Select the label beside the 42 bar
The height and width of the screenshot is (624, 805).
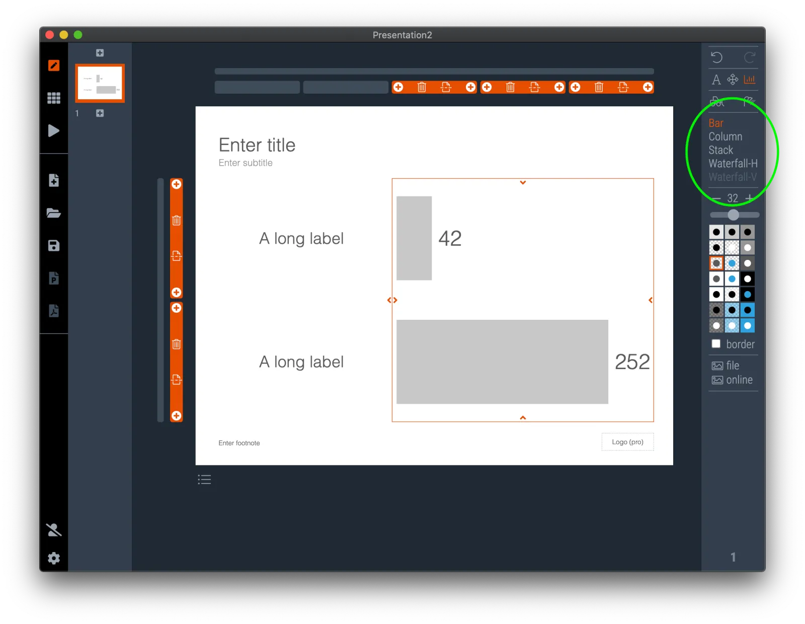tap(301, 239)
